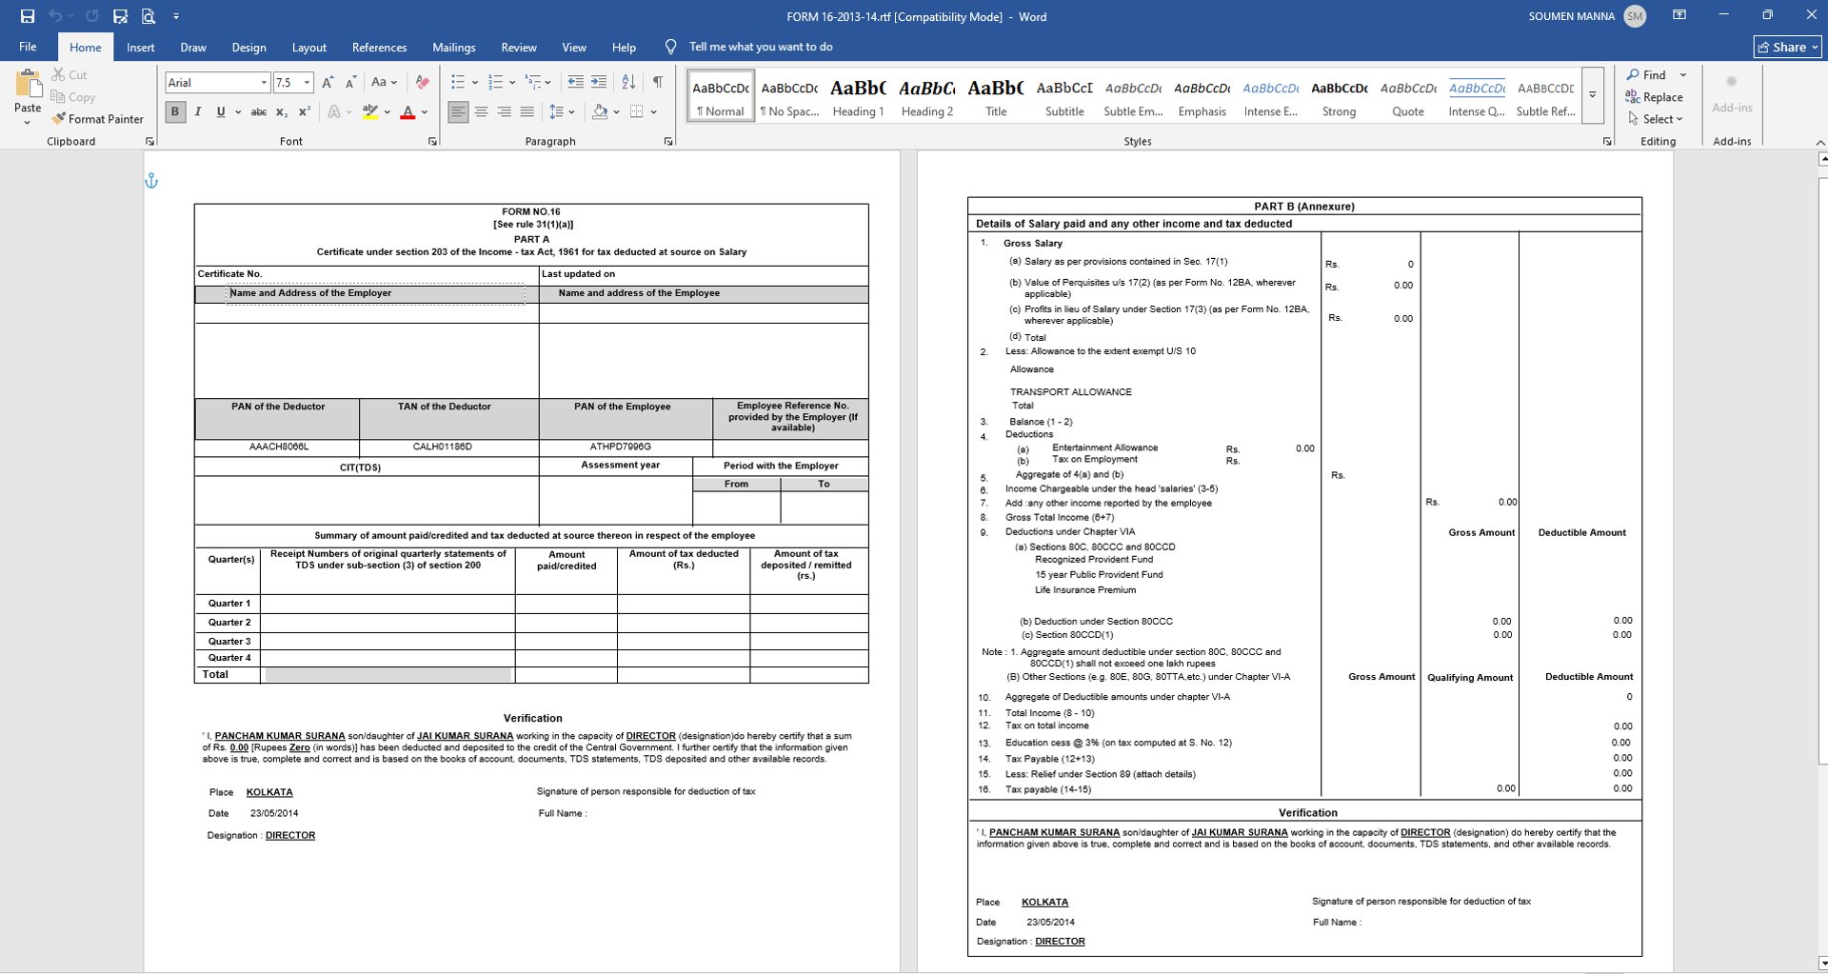Screen dimensions: 1828x974
Task: Open the SM user account avatar
Action: coord(1635,16)
